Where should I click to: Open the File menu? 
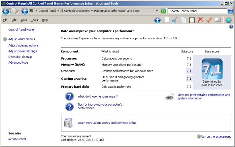pyautogui.click(x=5, y=20)
